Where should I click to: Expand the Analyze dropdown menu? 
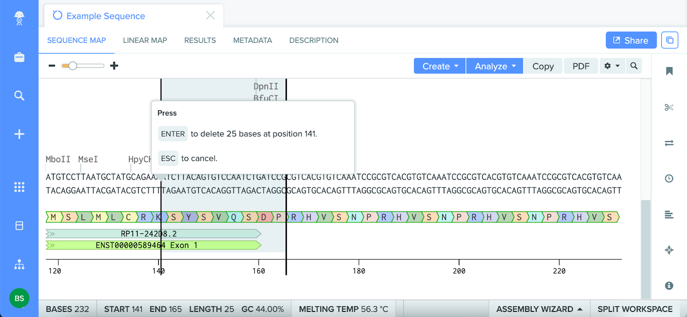click(495, 66)
